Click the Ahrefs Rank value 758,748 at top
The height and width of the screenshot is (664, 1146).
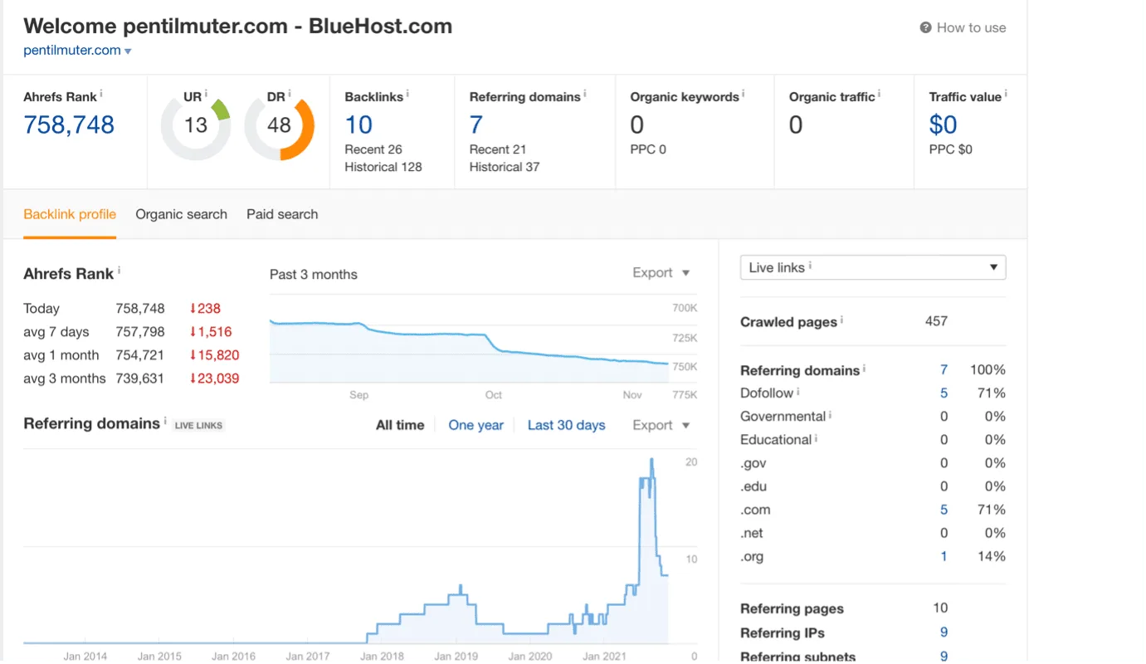tap(69, 124)
